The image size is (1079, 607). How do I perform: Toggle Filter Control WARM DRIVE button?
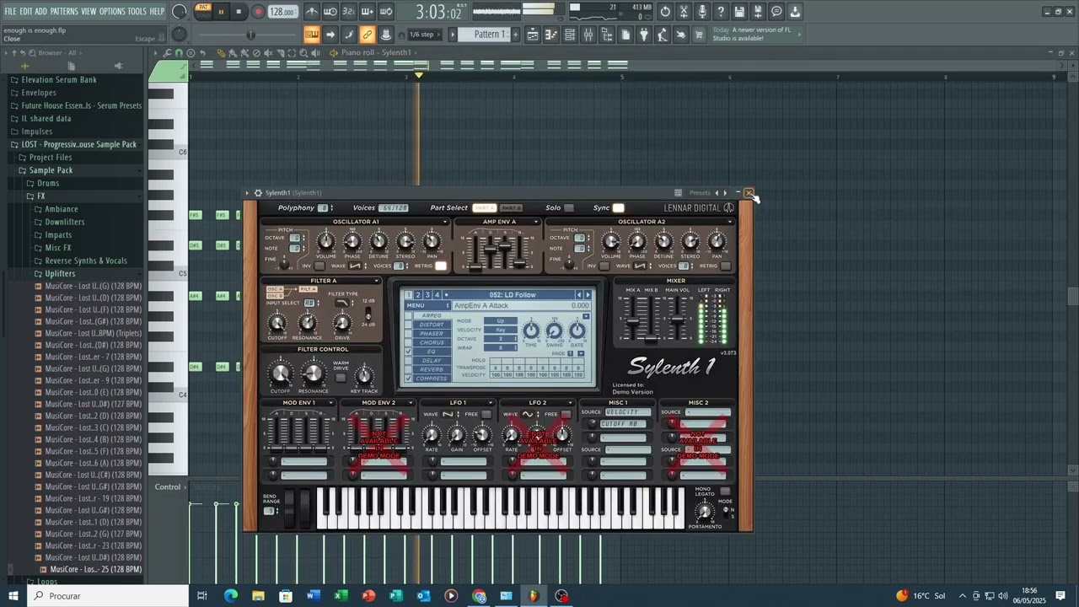341,378
